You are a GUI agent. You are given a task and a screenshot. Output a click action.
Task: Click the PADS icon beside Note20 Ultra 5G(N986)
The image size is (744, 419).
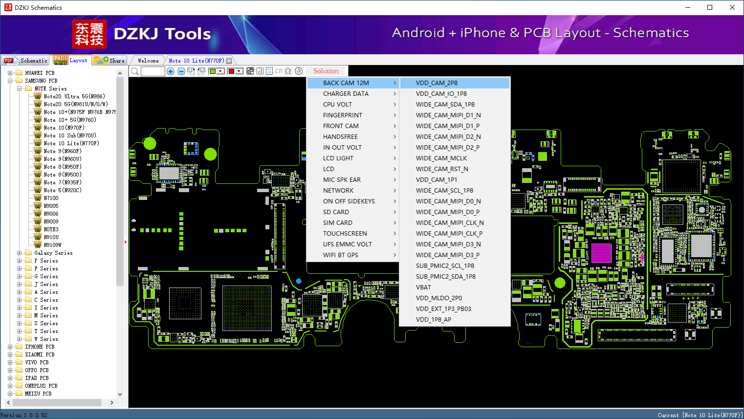coord(38,96)
